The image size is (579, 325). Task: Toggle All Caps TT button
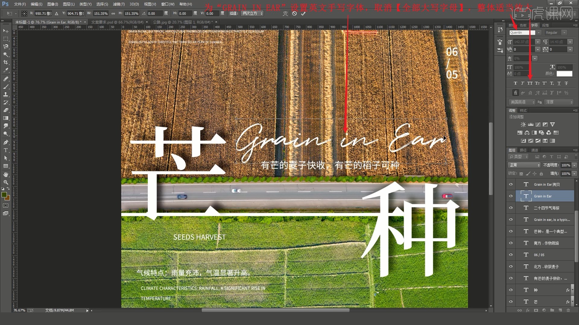[x=530, y=83]
